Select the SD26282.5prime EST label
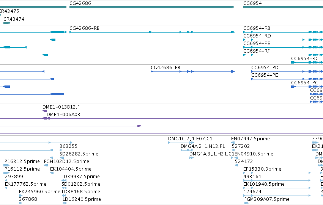The width and height of the screenshot is (323, 205). pyautogui.click(x=79, y=154)
